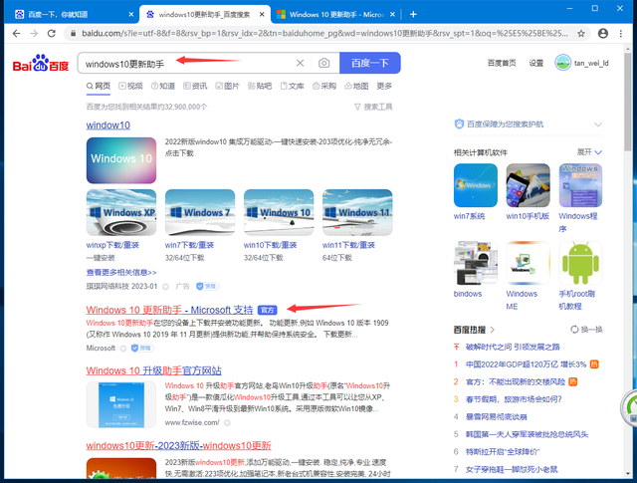Open the Windows 10 更新助手 - Microsoft 支持 result

169,310
